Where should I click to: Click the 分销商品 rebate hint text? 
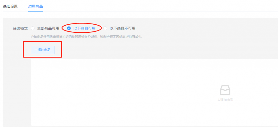pyautogui.click(x=87, y=37)
